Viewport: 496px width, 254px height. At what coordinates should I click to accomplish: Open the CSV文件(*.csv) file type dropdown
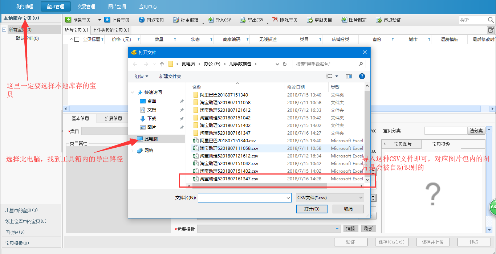(x=330, y=198)
